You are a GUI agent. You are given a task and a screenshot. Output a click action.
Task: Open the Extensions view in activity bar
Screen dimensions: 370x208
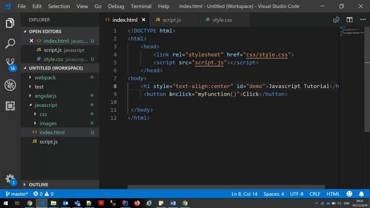coord(10,106)
